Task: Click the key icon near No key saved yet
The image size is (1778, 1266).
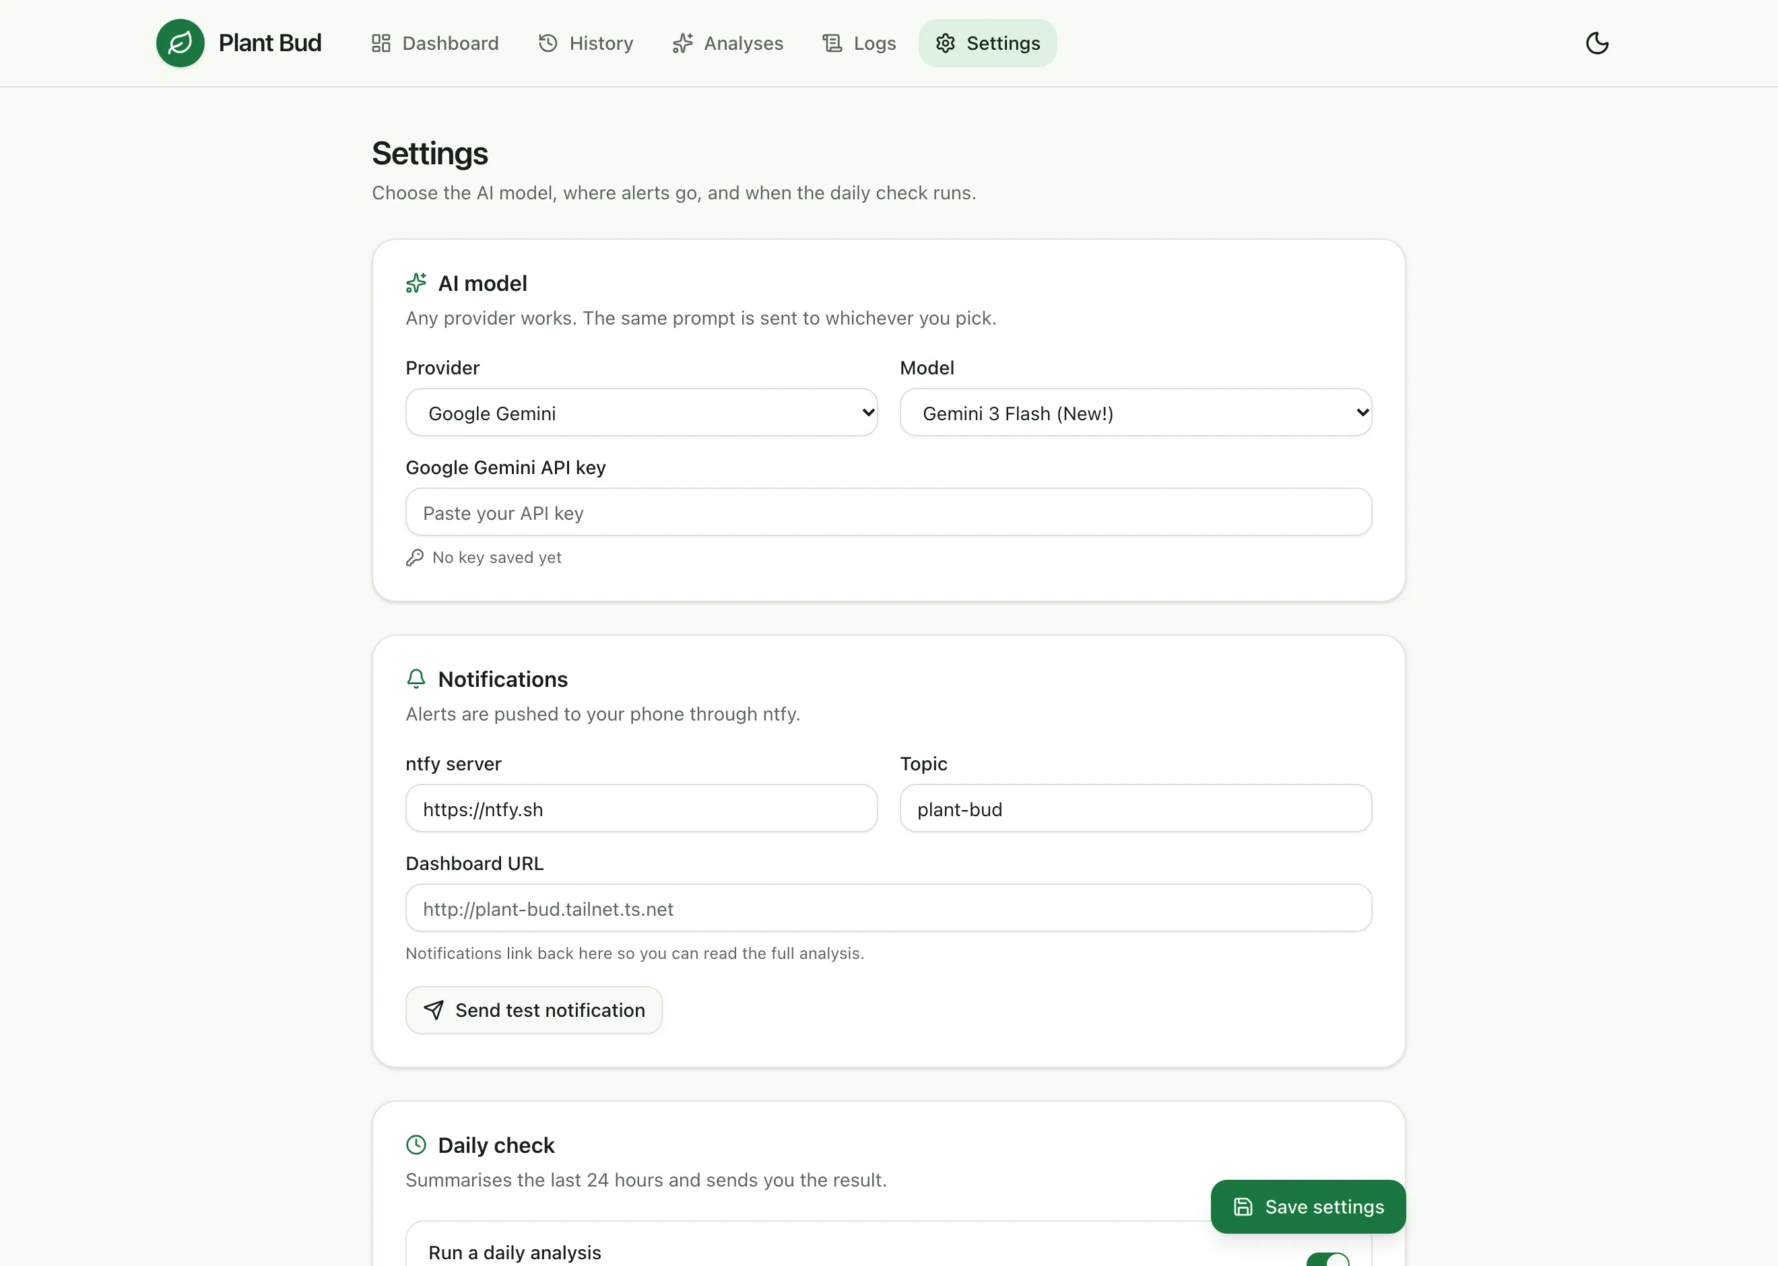Action: (415, 558)
